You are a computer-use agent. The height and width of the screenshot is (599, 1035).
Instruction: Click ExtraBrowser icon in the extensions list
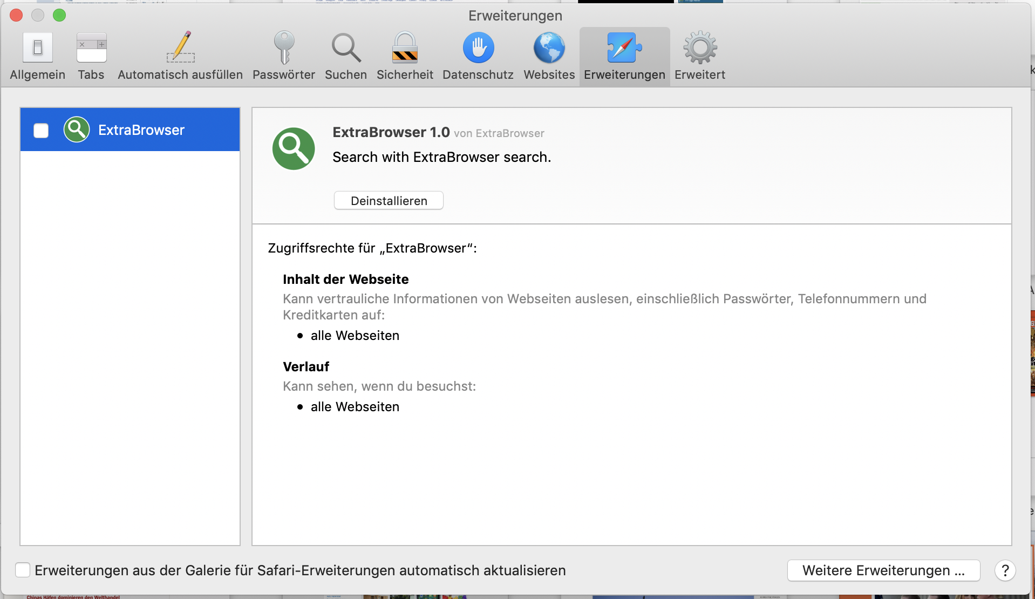pos(77,130)
